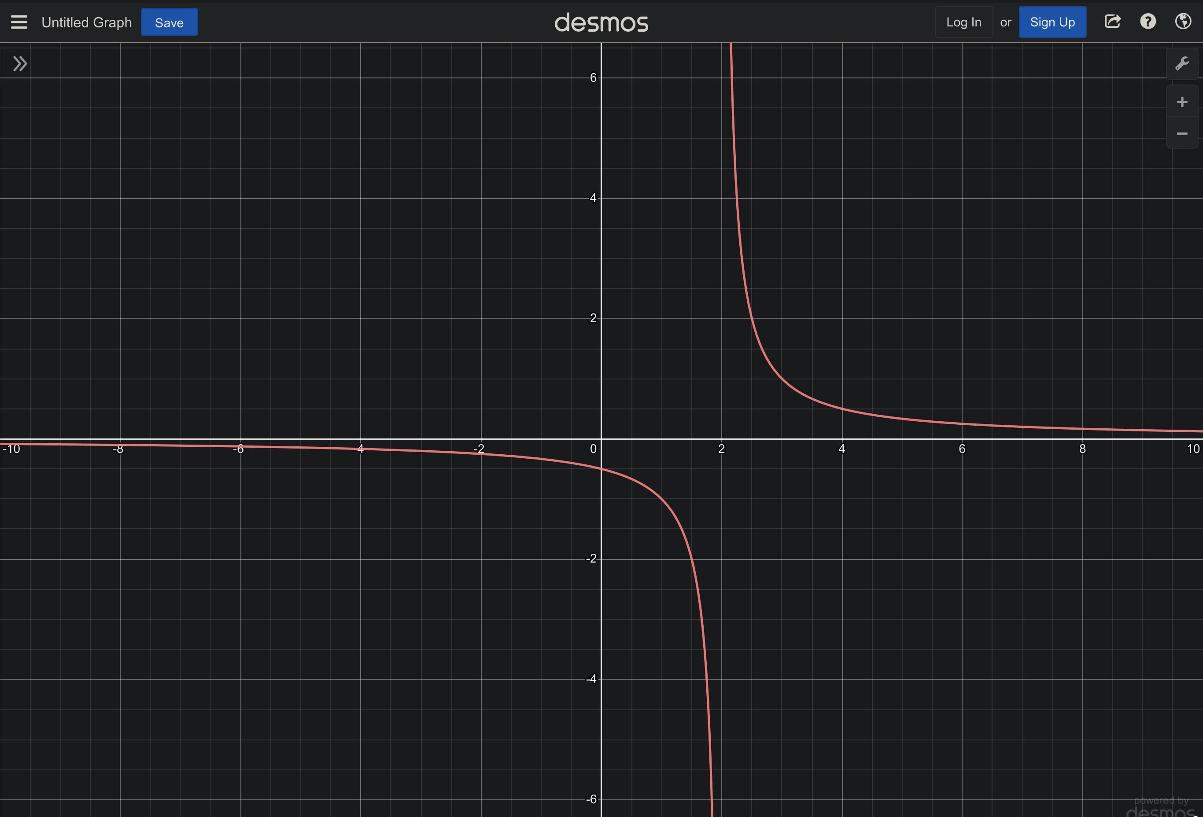Viewport: 1203px width, 817px height.
Task: Click the Share Graph icon
Action: click(1112, 22)
